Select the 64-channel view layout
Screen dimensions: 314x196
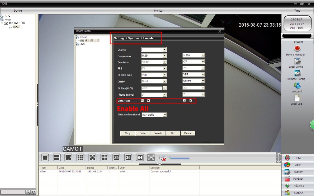pyautogui.click(x=140, y=157)
